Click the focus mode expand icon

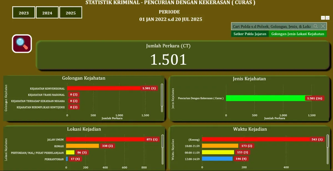tap(327, 18)
